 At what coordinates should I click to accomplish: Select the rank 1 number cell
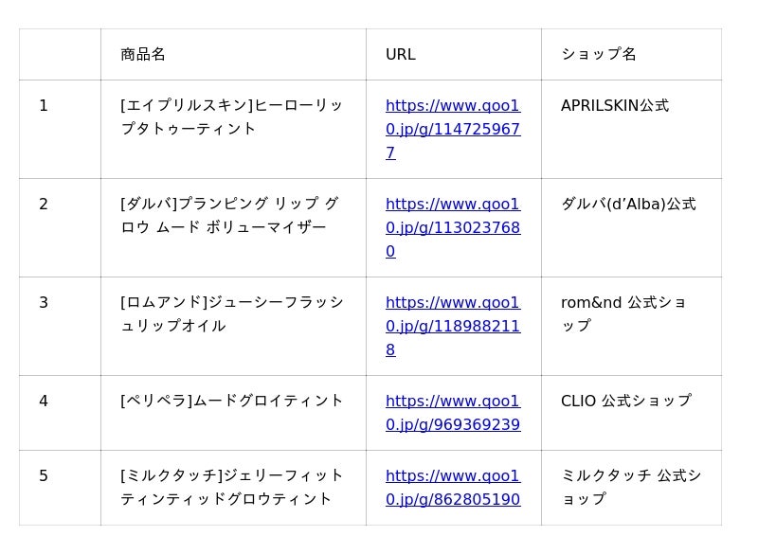(60, 129)
